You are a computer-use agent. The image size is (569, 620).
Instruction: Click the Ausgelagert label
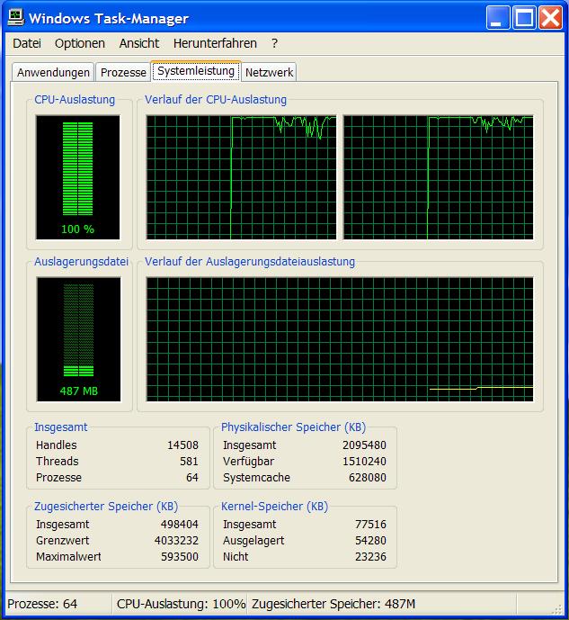coord(253,541)
